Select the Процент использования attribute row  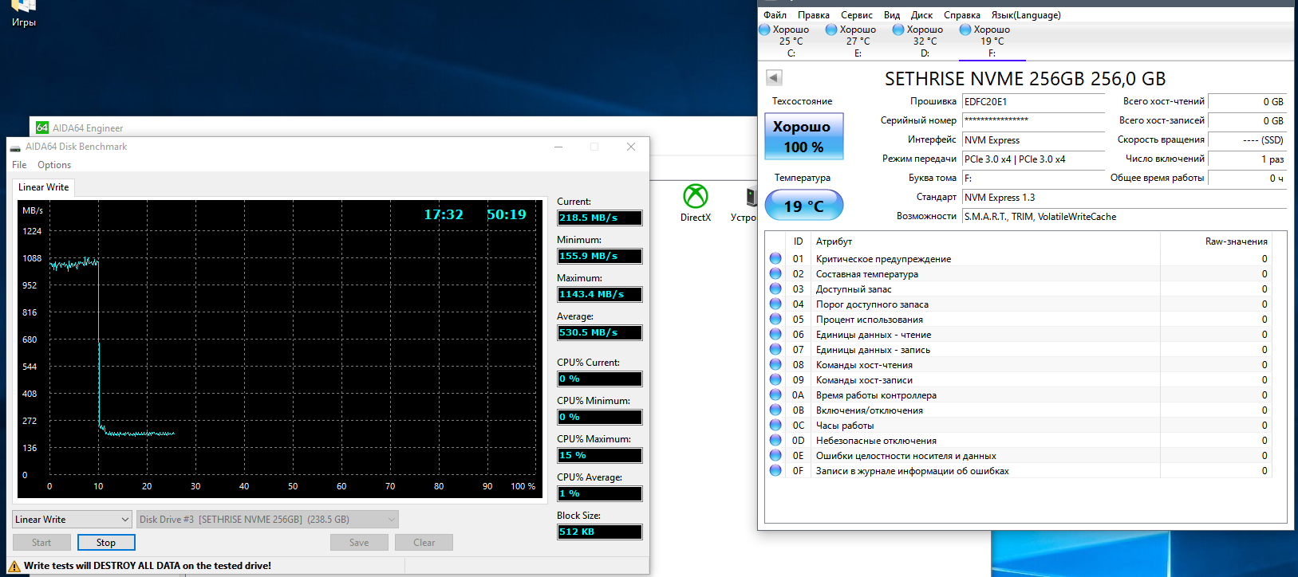869,320
